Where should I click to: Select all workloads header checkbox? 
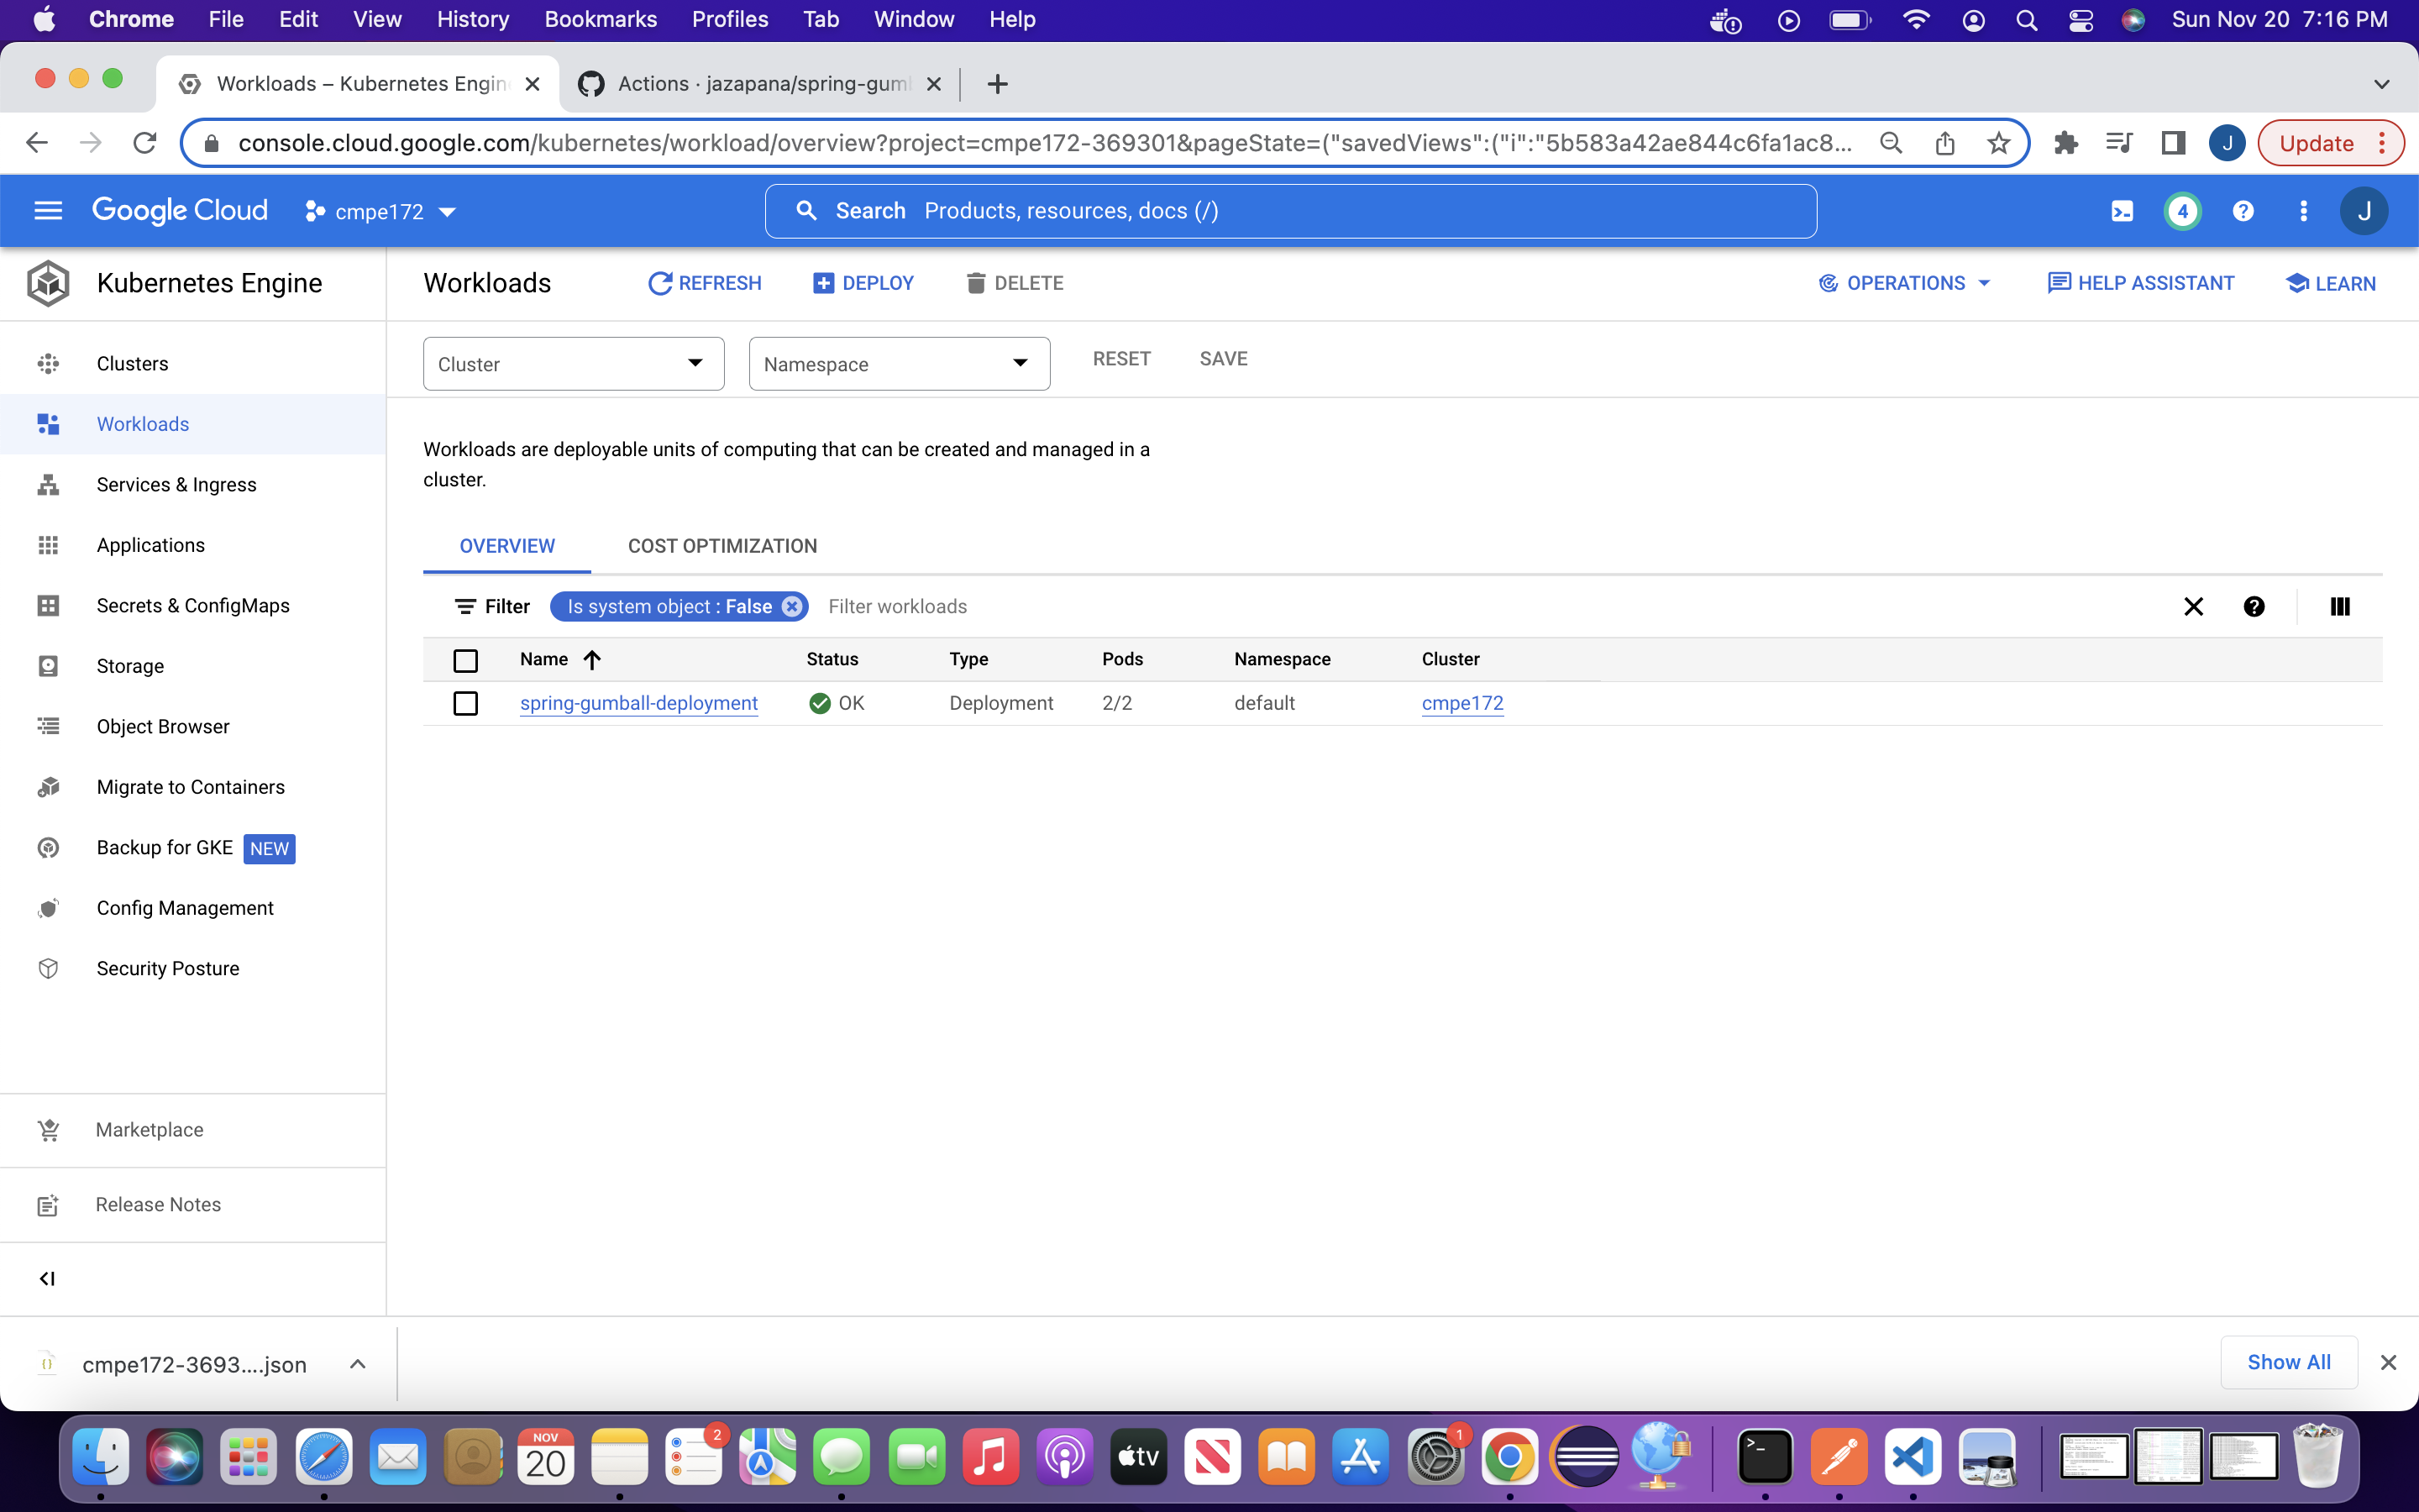(x=464, y=660)
